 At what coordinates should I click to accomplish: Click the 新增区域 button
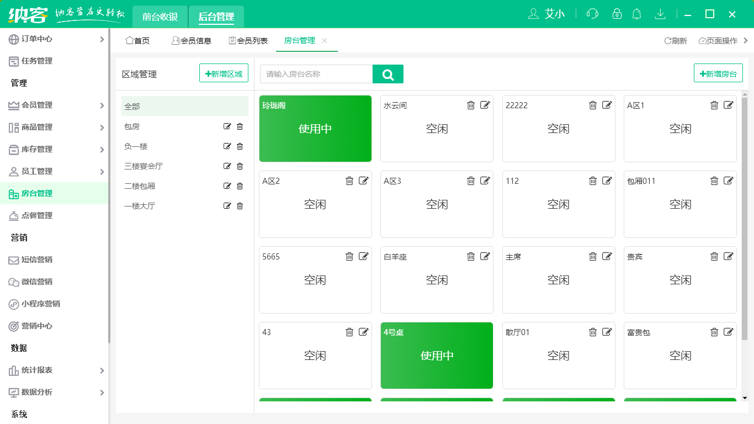[224, 73]
